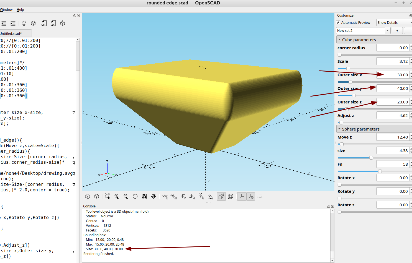Click the Reset View icon

pyautogui.click(x=135, y=196)
